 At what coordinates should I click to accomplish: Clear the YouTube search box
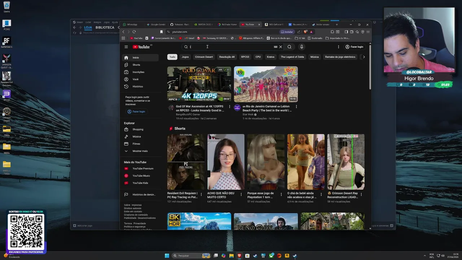click(281, 47)
